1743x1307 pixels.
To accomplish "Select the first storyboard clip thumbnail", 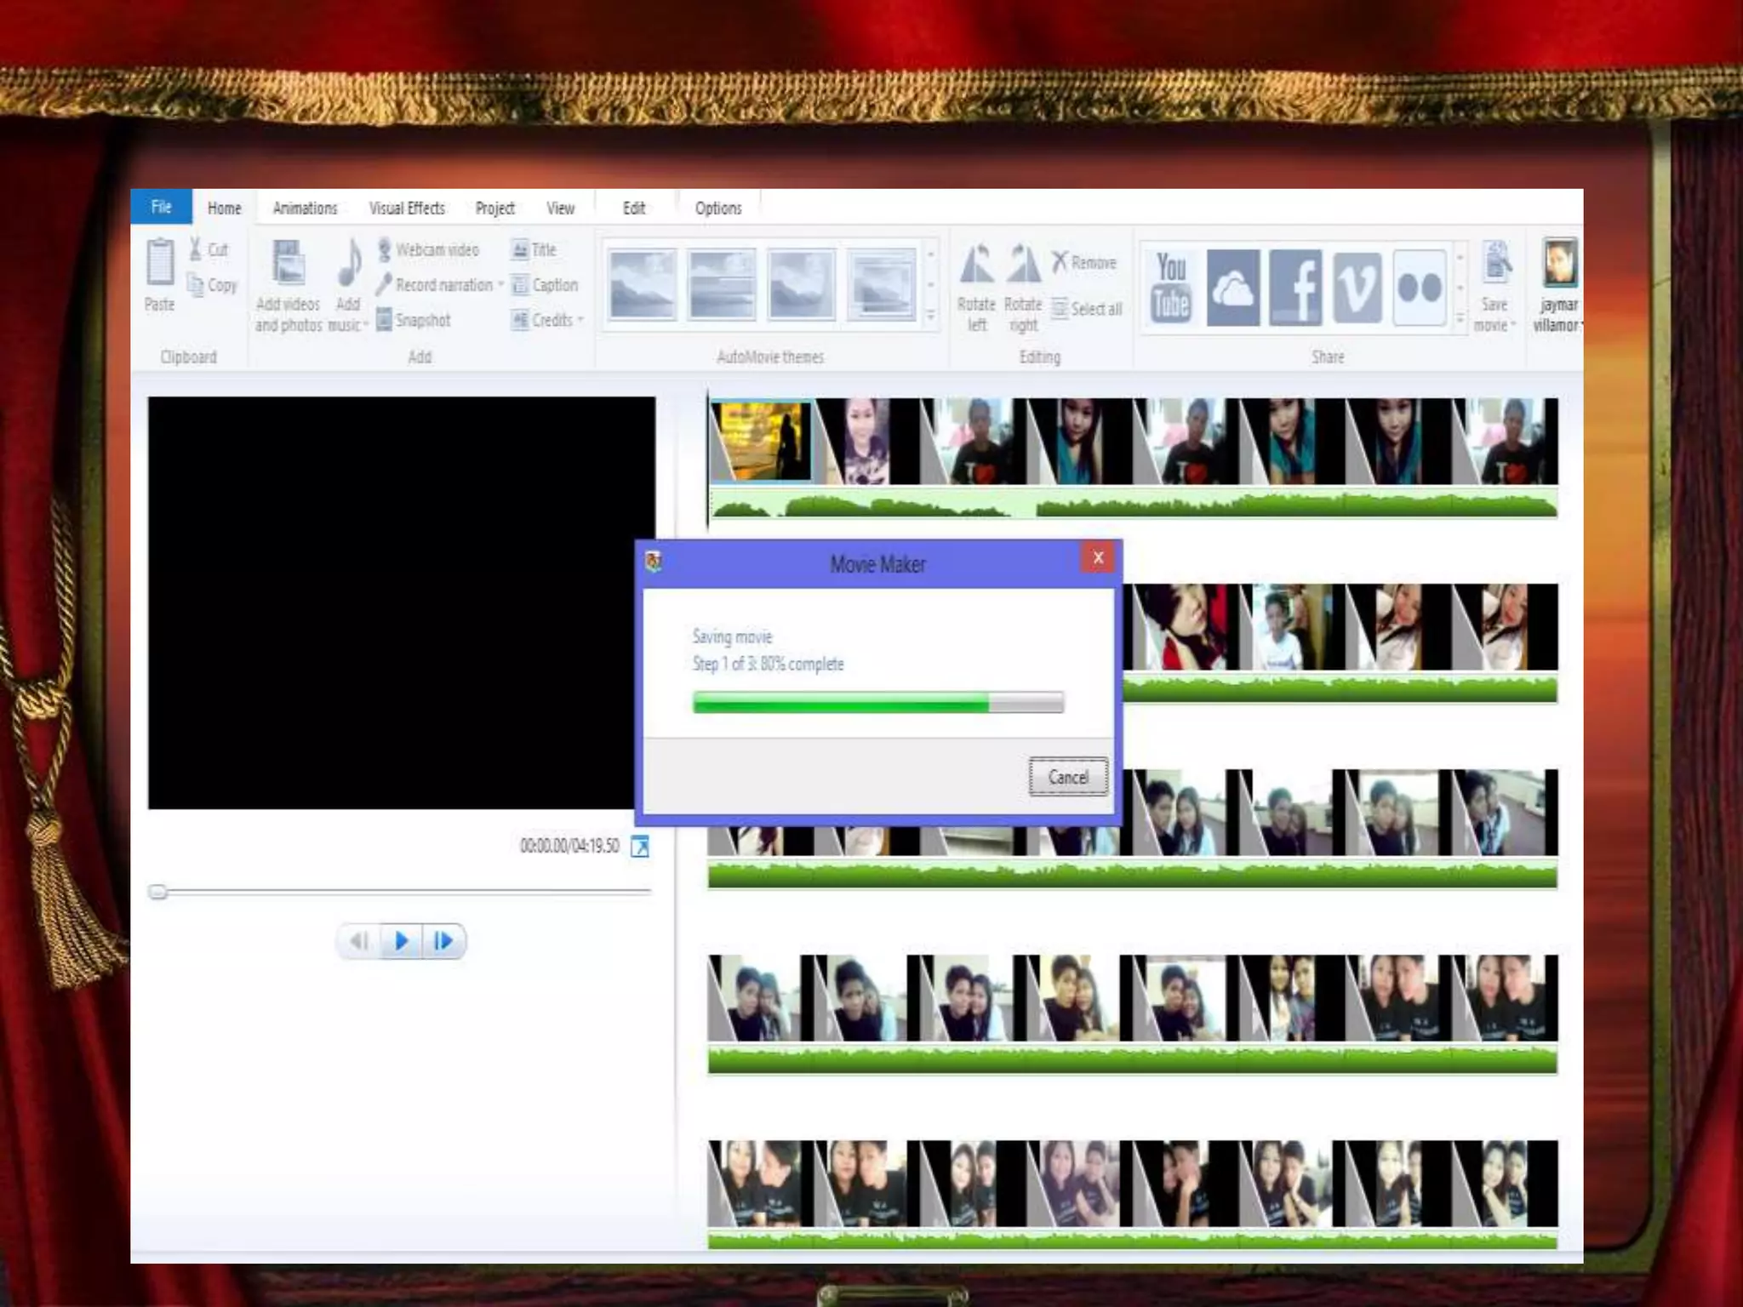I will pyautogui.click(x=760, y=442).
